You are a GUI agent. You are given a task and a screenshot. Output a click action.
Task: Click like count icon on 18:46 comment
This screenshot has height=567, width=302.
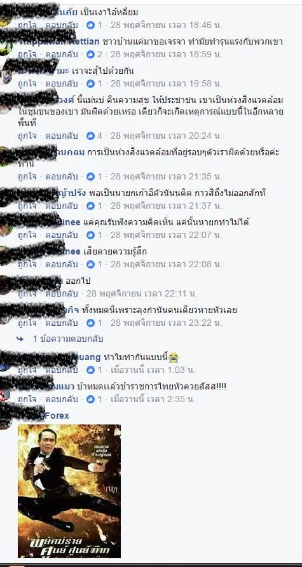pyautogui.click(x=90, y=25)
